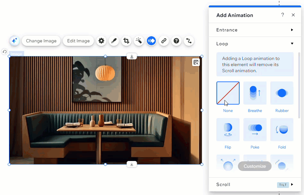Select the Breathe loop animation
Image resolution: width=304 pixels, height=195 pixels.
(255, 93)
